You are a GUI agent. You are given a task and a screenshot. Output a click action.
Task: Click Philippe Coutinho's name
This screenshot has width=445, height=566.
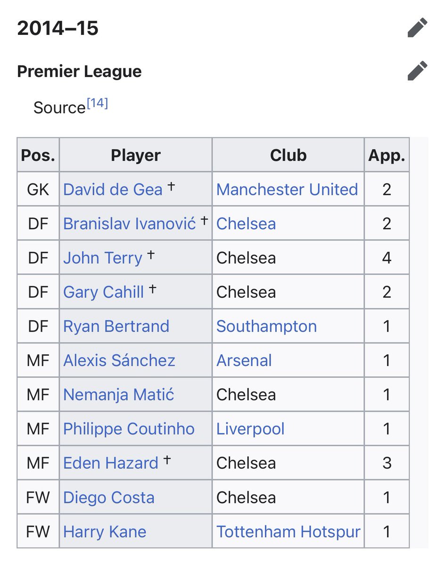[x=129, y=429]
